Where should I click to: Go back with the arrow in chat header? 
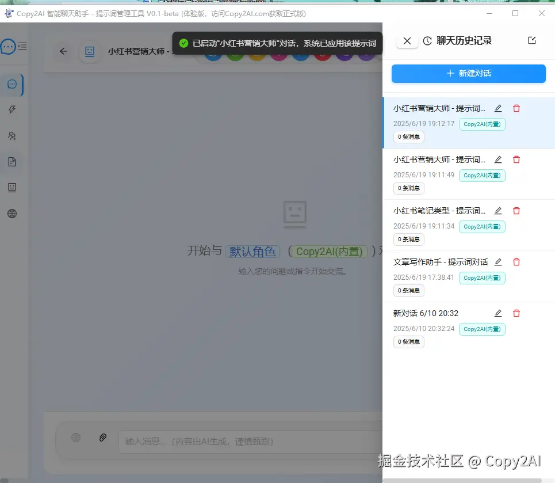click(63, 51)
